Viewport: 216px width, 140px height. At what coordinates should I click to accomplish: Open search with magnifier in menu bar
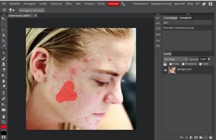[123, 4]
